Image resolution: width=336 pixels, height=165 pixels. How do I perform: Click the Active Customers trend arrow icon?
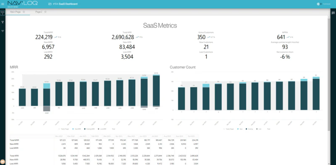(208, 37)
